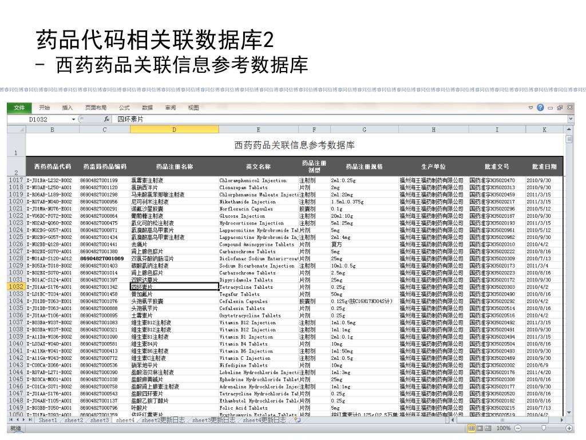This screenshot has height=440, width=586.
Task: Switch to Normal view icon in status bar
Action: (x=472, y=428)
